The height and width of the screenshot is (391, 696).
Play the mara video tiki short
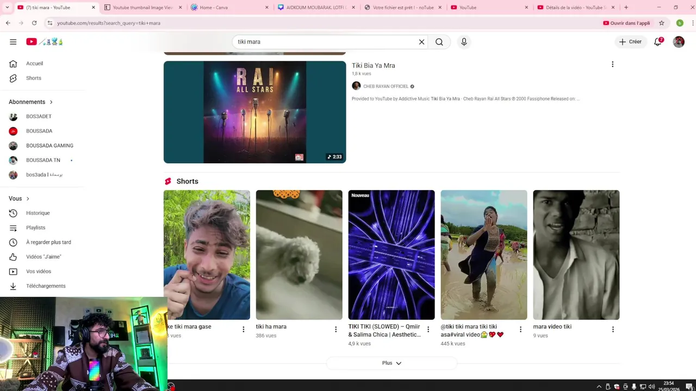pos(576,255)
